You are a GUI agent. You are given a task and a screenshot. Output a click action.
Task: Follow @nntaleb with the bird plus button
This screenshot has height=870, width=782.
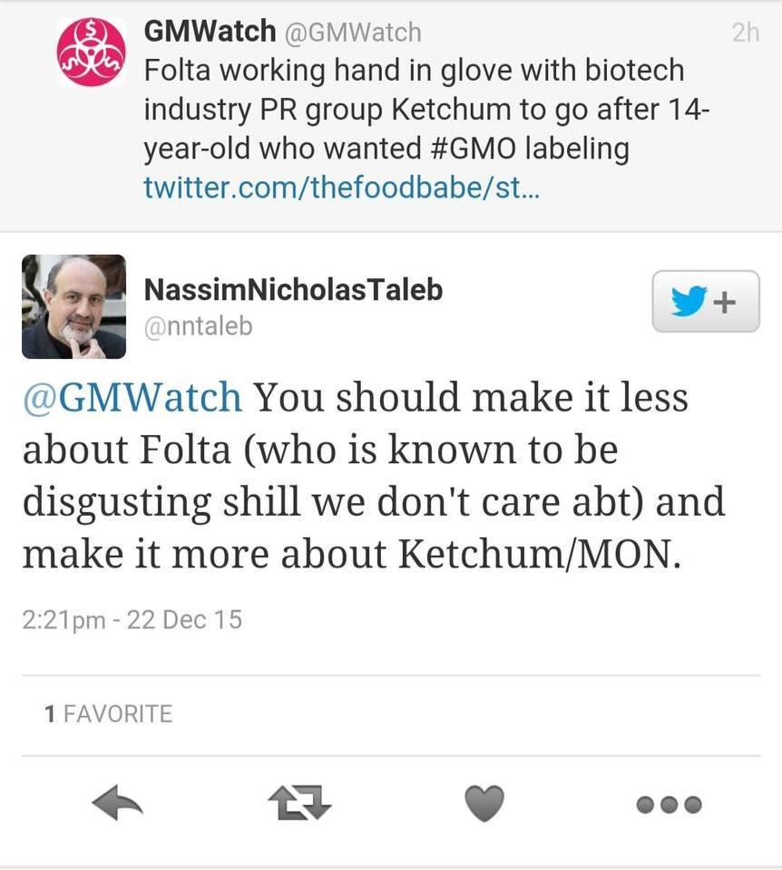click(706, 301)
